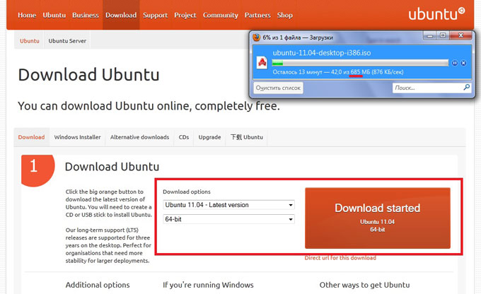Click the remaining time status text
Viewport: 481px width, 294px height.
(x=337, y=72)
